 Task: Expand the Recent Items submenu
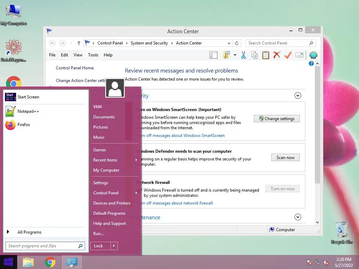coord(136,160)
